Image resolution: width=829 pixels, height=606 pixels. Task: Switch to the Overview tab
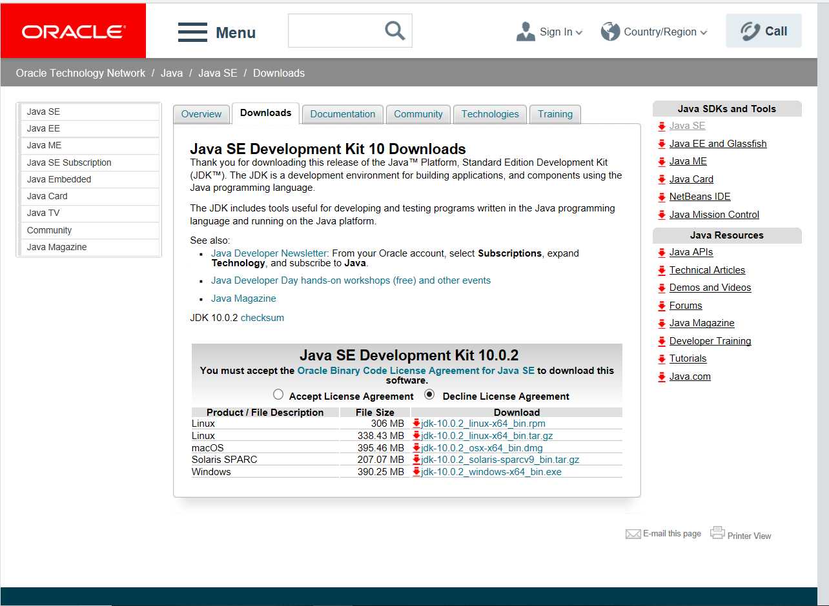(201, 114)
